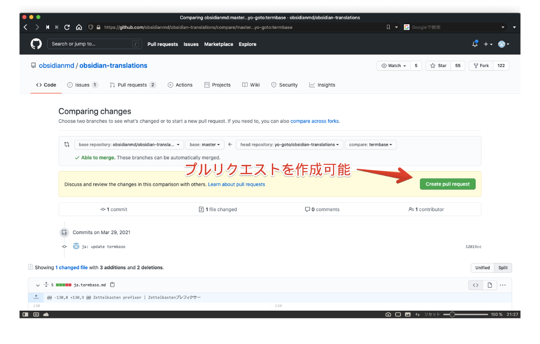Swap branches with the compare arrows icon

pos(67,145)
